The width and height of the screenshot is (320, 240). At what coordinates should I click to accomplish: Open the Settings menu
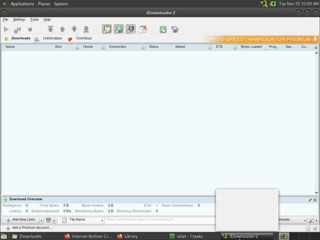[x=19, y=20]
